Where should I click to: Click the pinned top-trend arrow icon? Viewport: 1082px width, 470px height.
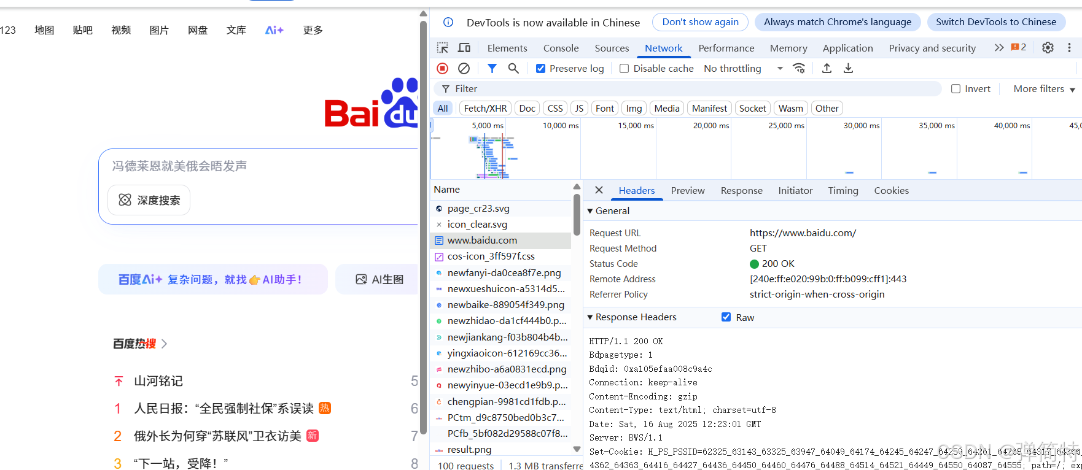119,381
